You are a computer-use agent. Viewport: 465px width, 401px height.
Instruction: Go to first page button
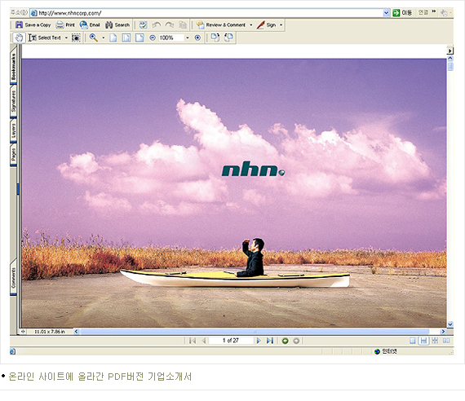click(193, 341)
